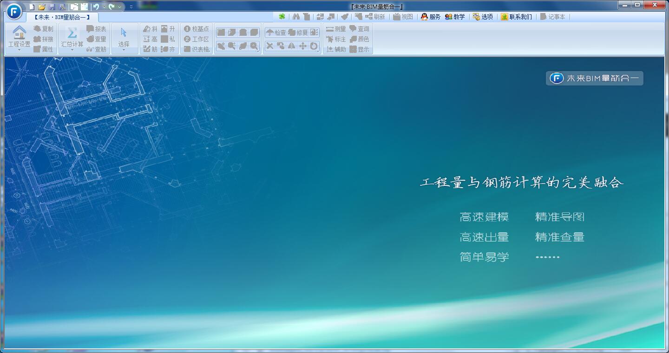
Task: Open the 服务 service menu with penguin icon
Action: [x=431, y=17]
